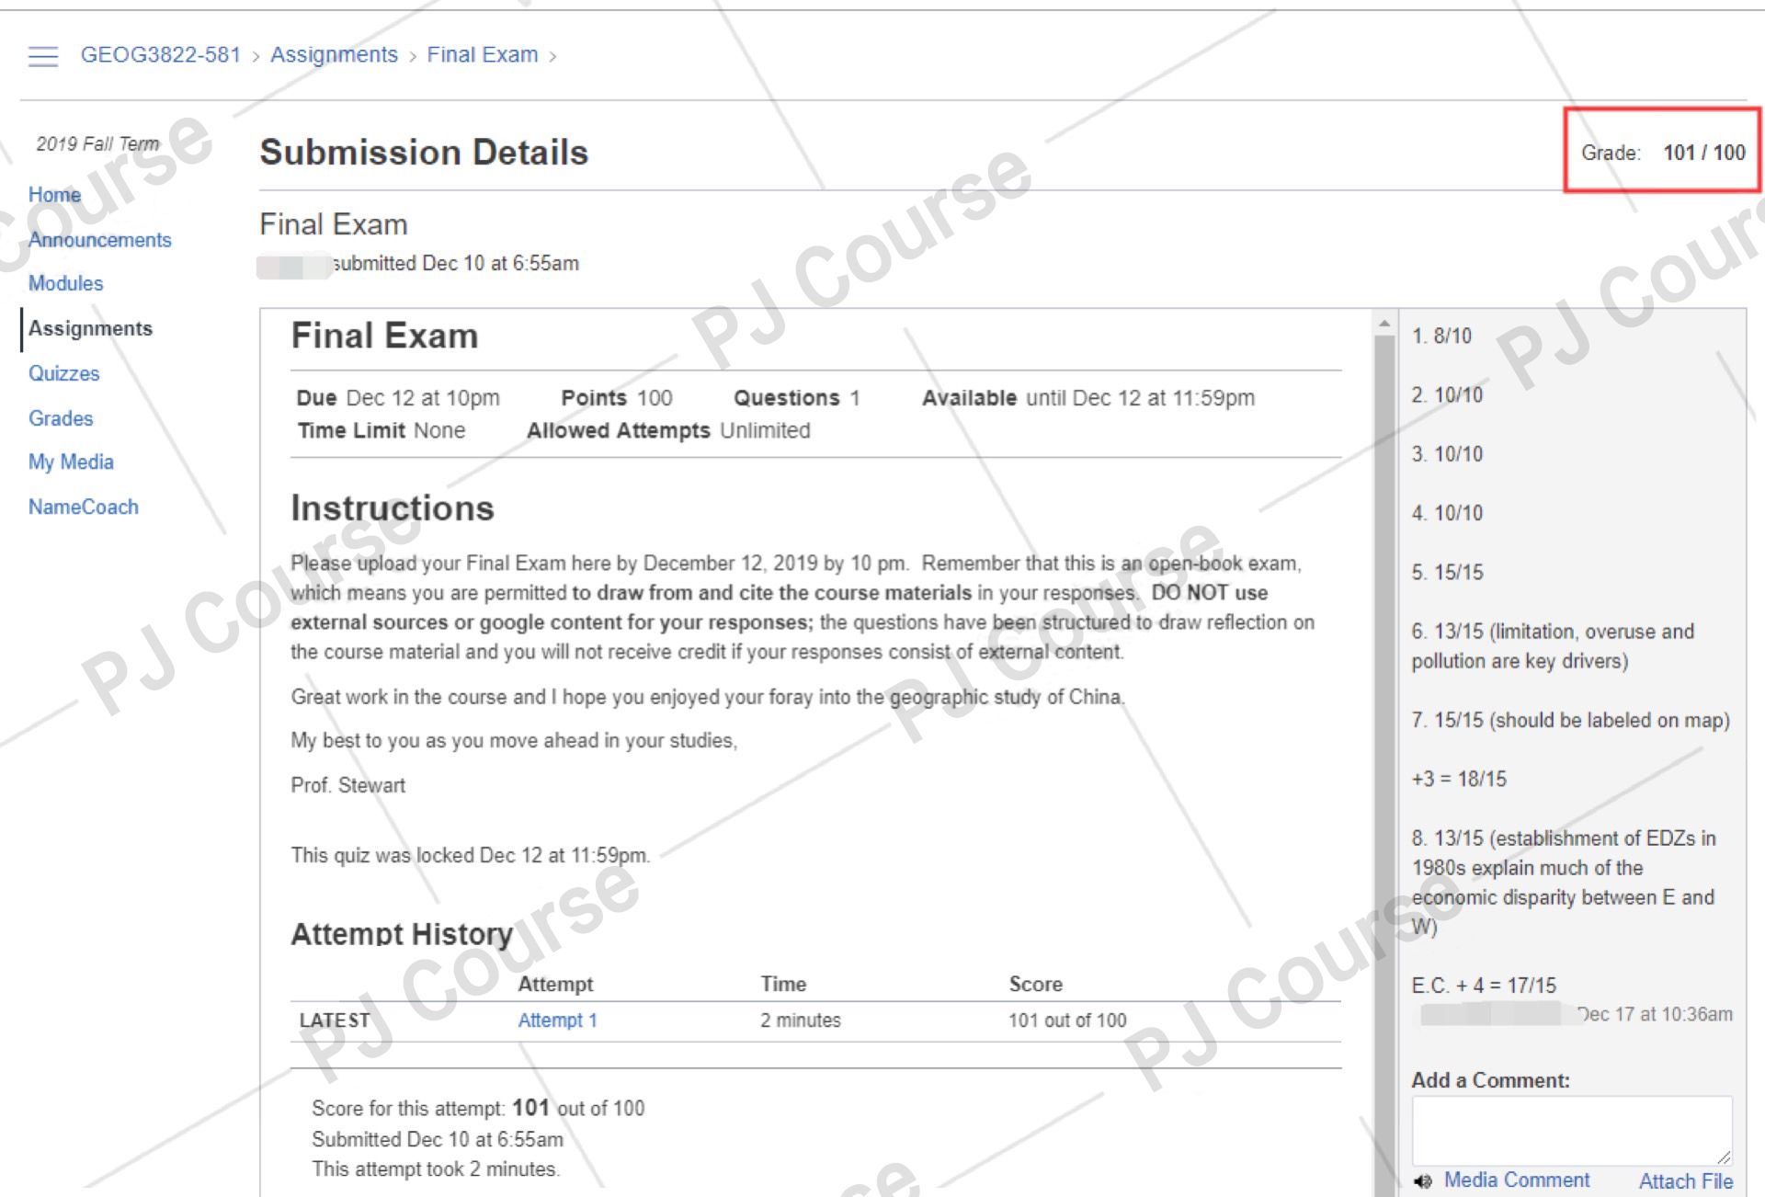Click the 'Due Dec 12 at 10pm' text

pyautogui.click(x=398, y=398)
